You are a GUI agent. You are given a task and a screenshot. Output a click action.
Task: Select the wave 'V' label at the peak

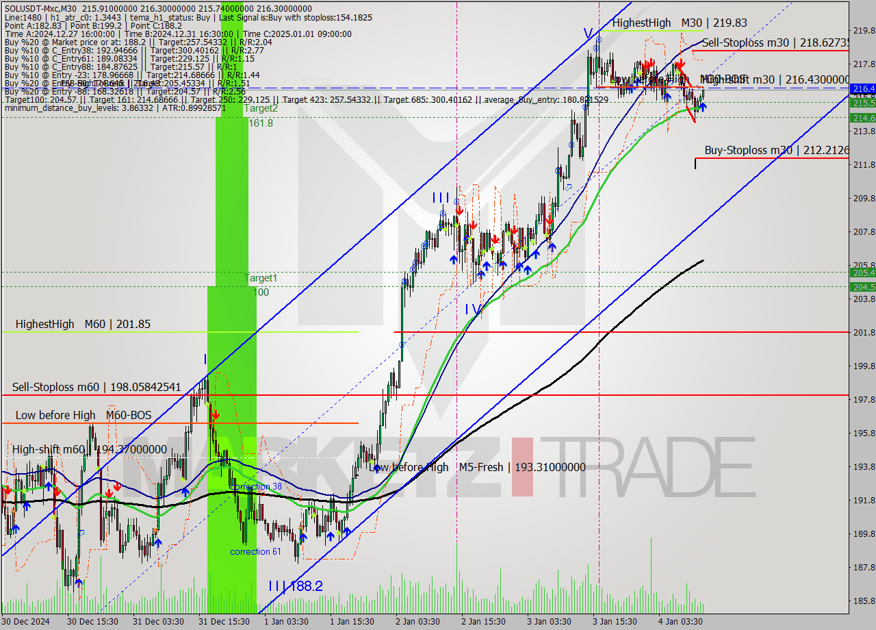point(587,33)
